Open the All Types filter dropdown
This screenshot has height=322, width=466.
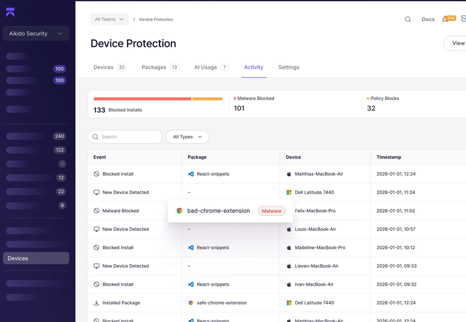(x=187, y=137)
